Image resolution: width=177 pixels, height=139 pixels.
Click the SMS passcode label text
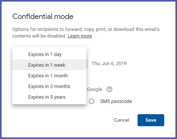(116, 101)
